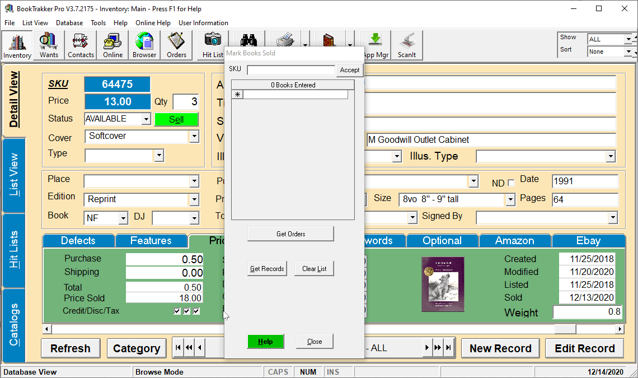The image size is (638, 378).
Task: Click the Clear List button
Action: click(314, 268)
